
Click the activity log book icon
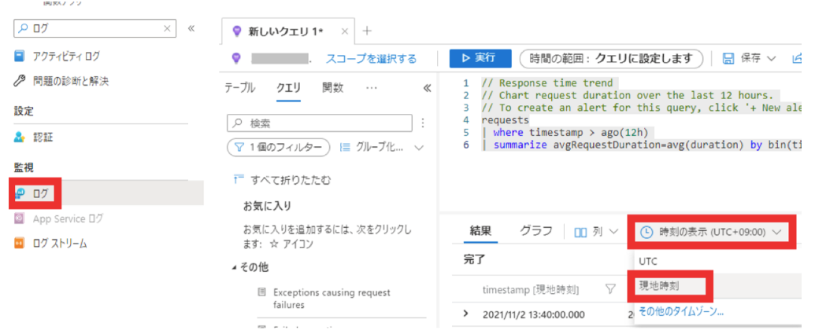point(19,56)
